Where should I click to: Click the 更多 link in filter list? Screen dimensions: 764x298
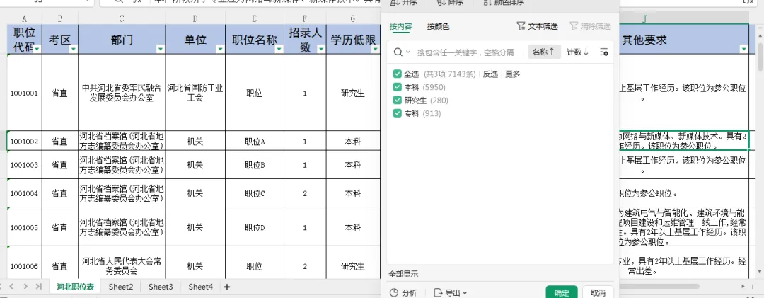click(513, 74)
